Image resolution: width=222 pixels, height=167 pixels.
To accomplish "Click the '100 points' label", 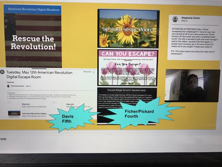I will (x=87, y=72).
